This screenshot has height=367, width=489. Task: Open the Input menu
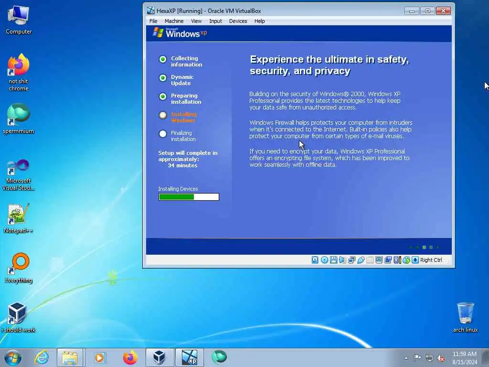coord(215,21)
